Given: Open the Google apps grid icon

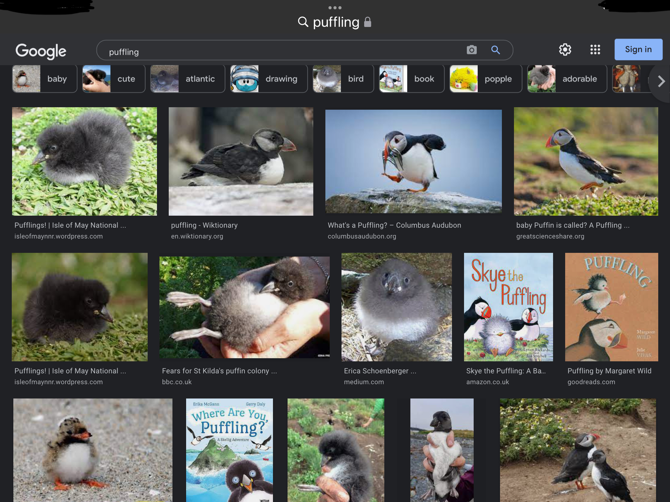Looking at the screenshot, I should coord(595,50).
